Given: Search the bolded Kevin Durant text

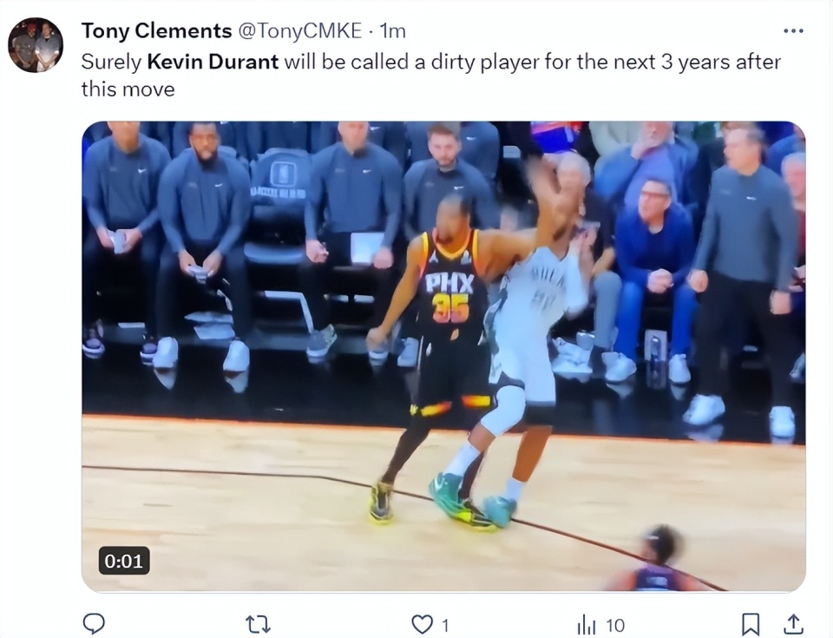Looking at the screenshot, I should point(213,62).
